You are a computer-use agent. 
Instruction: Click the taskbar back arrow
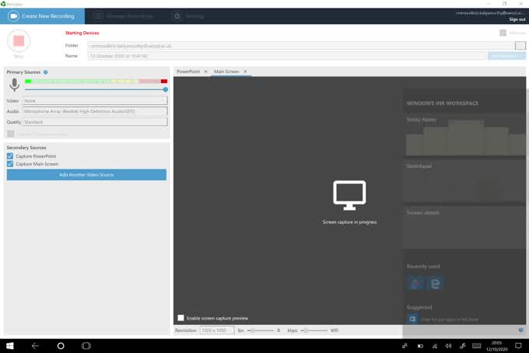tap(35, 345)
